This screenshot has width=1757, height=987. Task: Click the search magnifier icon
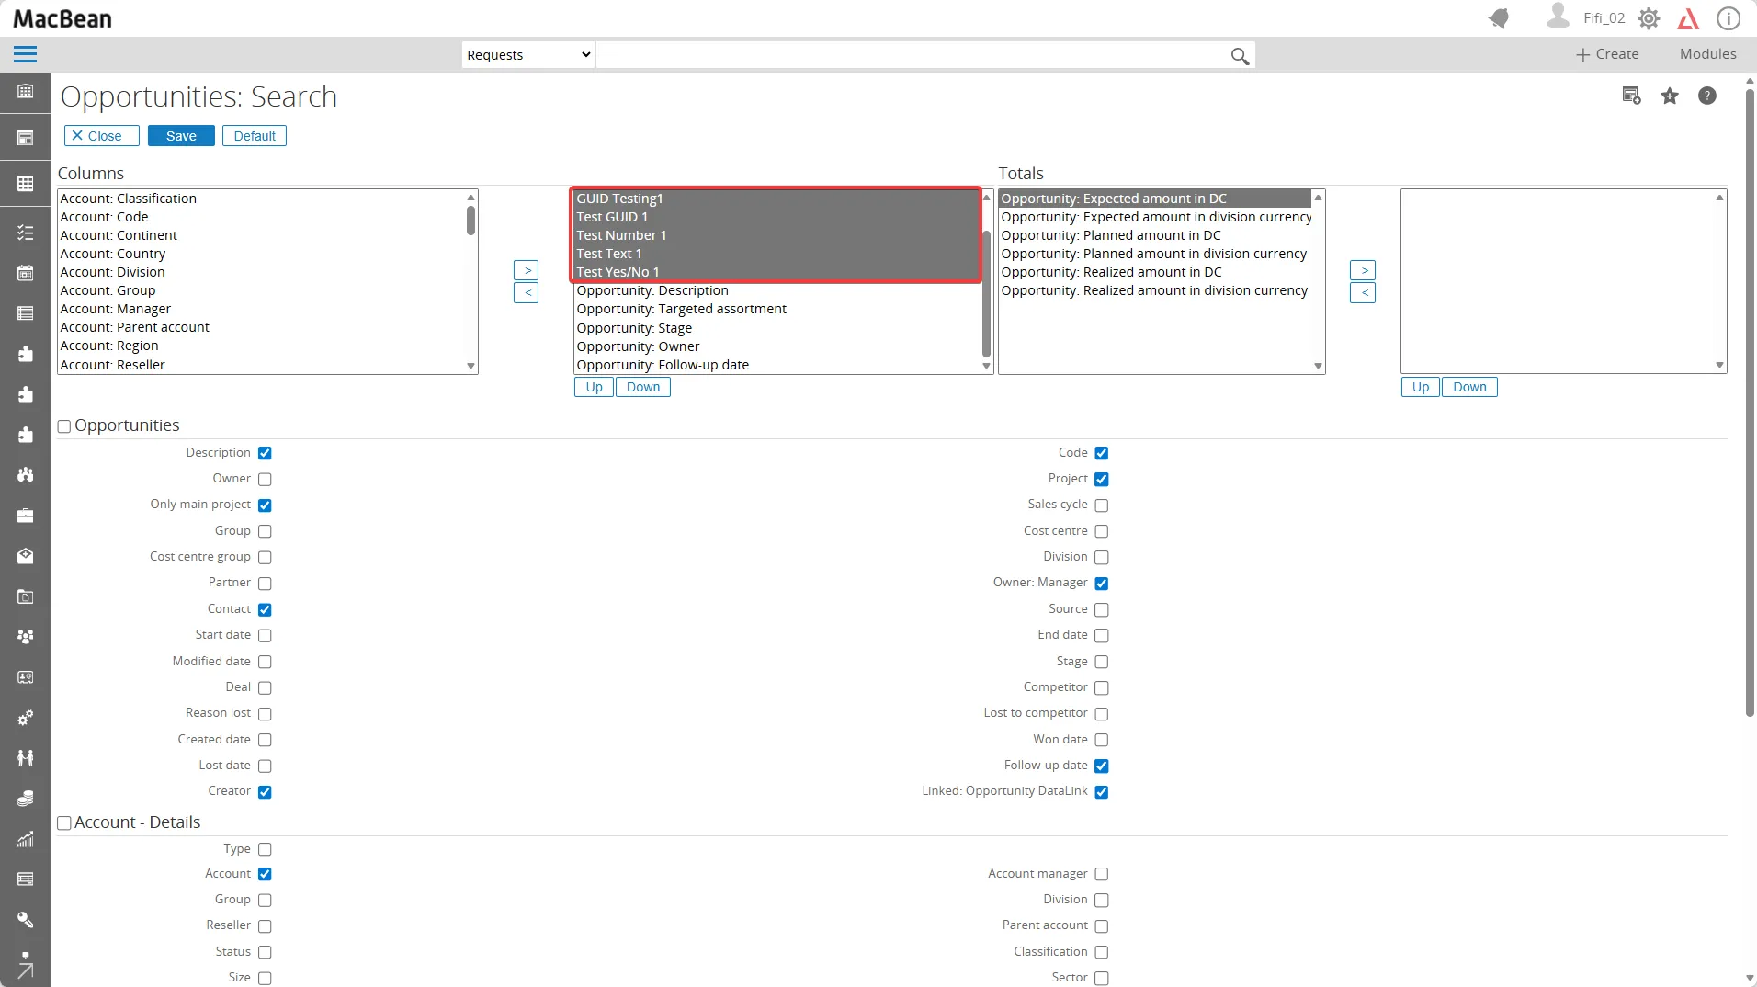click(1240, 56)
